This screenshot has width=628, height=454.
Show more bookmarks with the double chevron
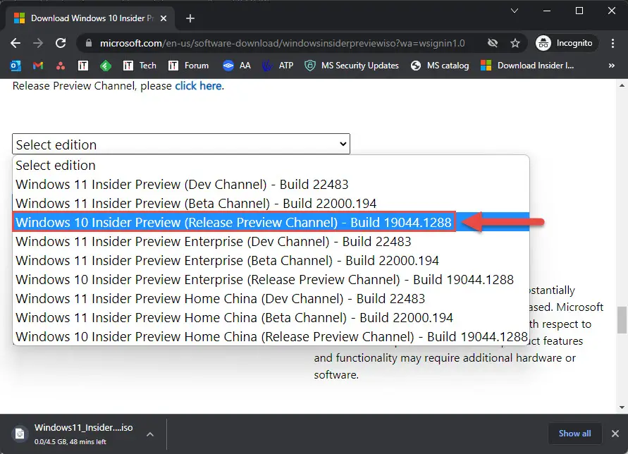point(612,66)
